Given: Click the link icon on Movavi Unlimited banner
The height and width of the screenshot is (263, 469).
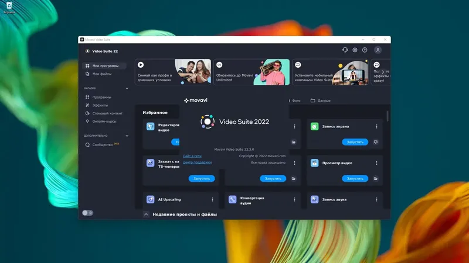Looking at the screenshot, I should tap(219, 65).
